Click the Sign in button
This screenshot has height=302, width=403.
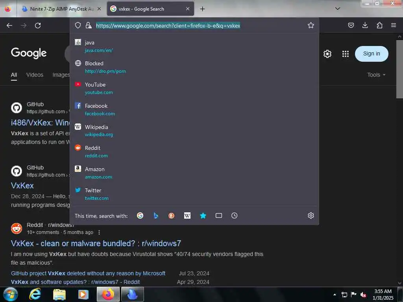coord(372,53)
